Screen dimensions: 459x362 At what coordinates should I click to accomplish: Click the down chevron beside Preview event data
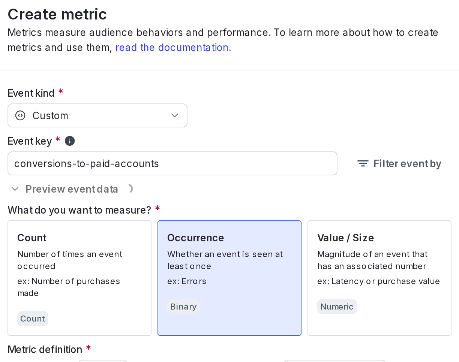(14, 189)
